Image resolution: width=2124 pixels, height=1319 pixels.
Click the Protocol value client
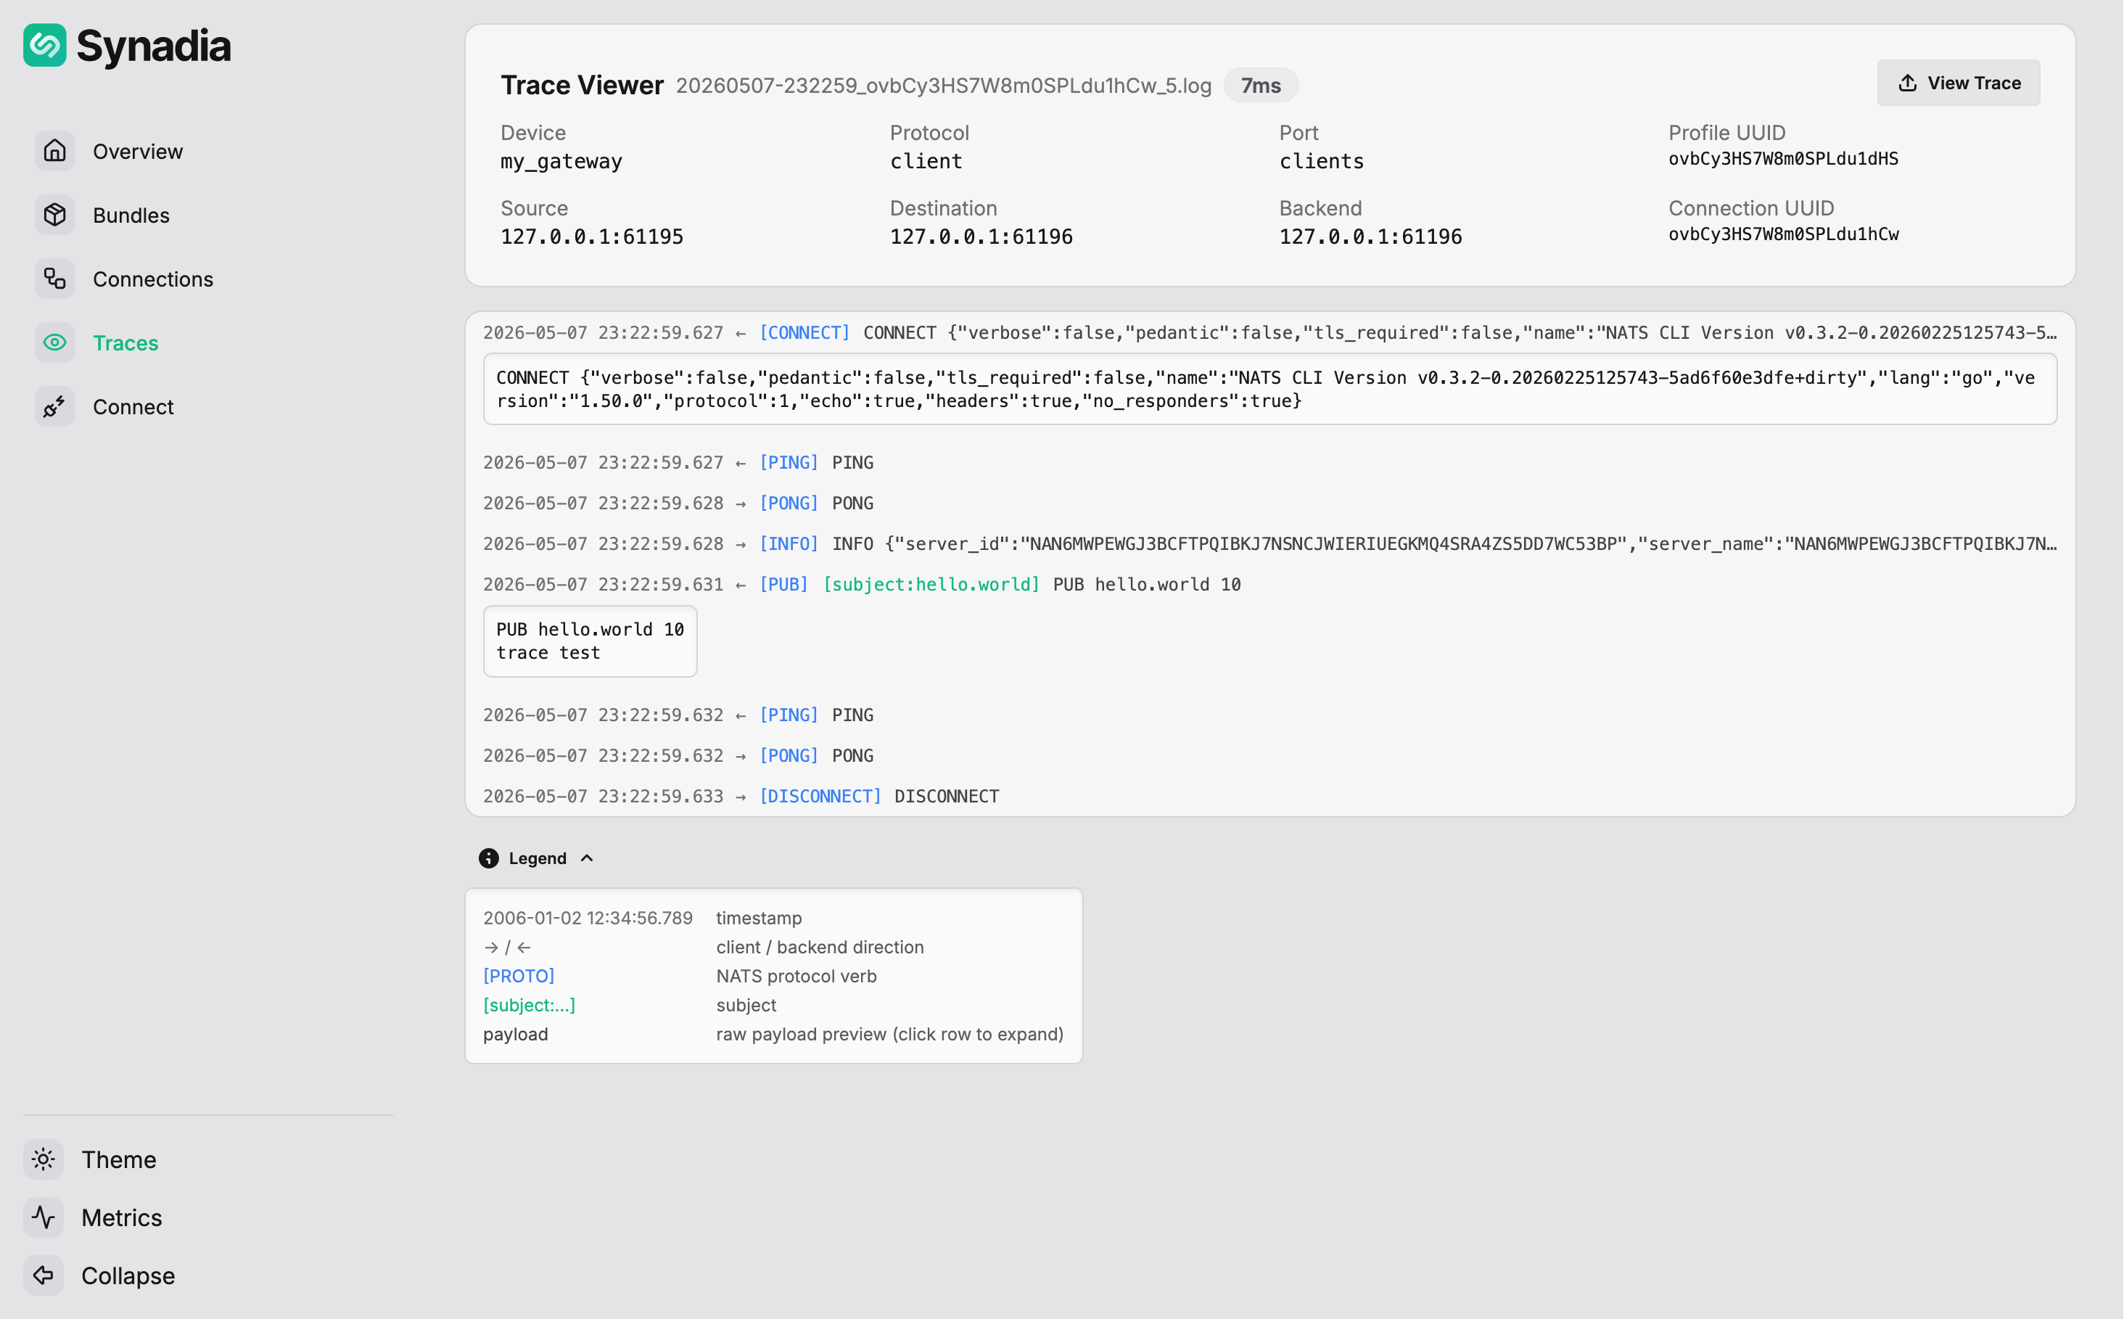[x=926, y=161]
